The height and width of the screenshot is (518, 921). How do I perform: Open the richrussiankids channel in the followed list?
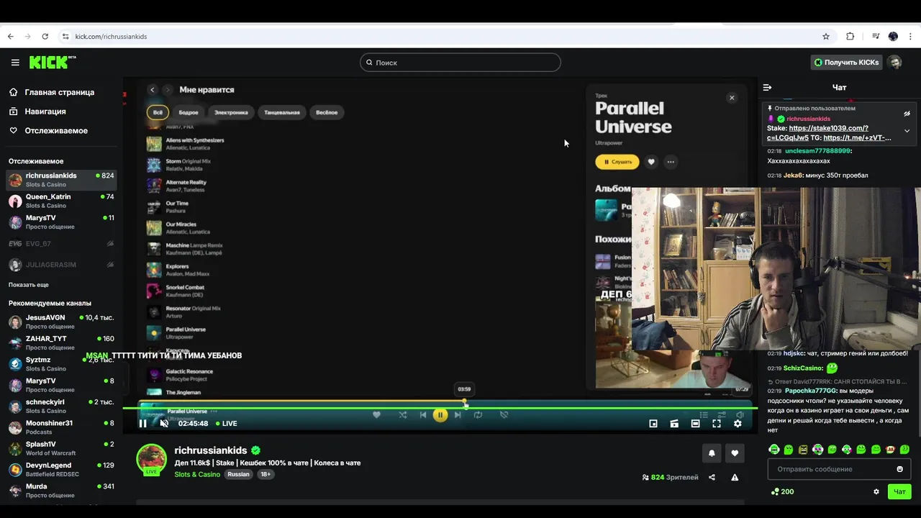point(61,180)
